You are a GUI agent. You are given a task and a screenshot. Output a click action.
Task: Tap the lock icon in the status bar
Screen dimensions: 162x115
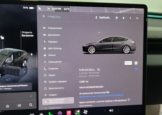39,8
